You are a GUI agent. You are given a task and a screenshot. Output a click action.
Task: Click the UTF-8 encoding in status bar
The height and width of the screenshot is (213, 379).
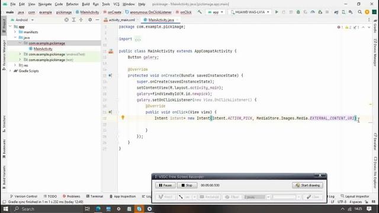[342, 202]
